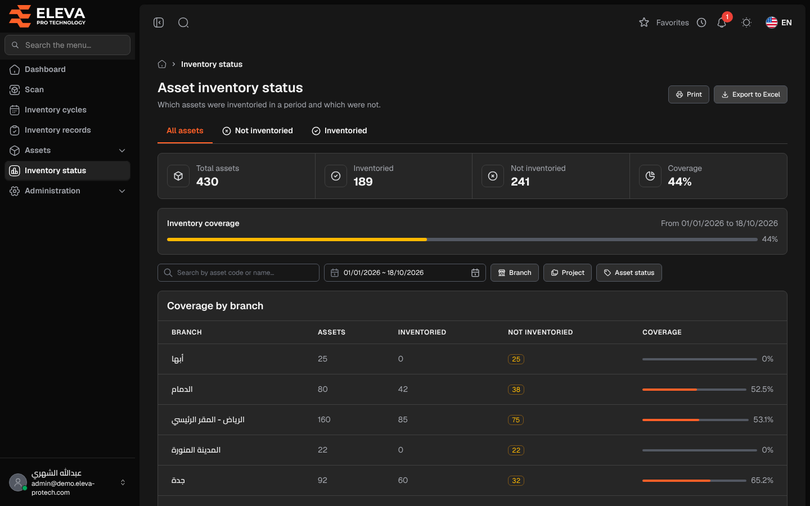Screen dimensions: 810x506
Task: Open the EN language selector
Action: 778,22
